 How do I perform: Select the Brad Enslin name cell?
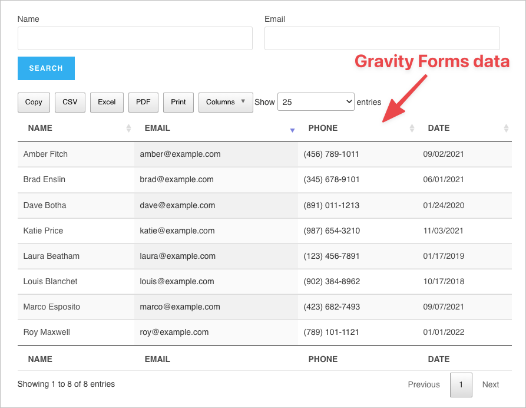(76, 180)
